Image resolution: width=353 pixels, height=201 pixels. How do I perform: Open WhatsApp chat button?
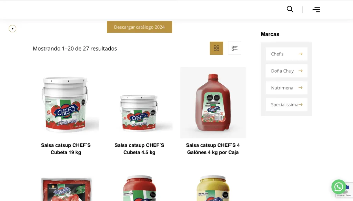tap(339, 187)
